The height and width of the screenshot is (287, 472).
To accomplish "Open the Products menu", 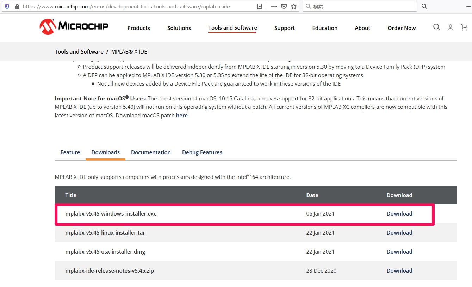I will [x=139, y=28].
